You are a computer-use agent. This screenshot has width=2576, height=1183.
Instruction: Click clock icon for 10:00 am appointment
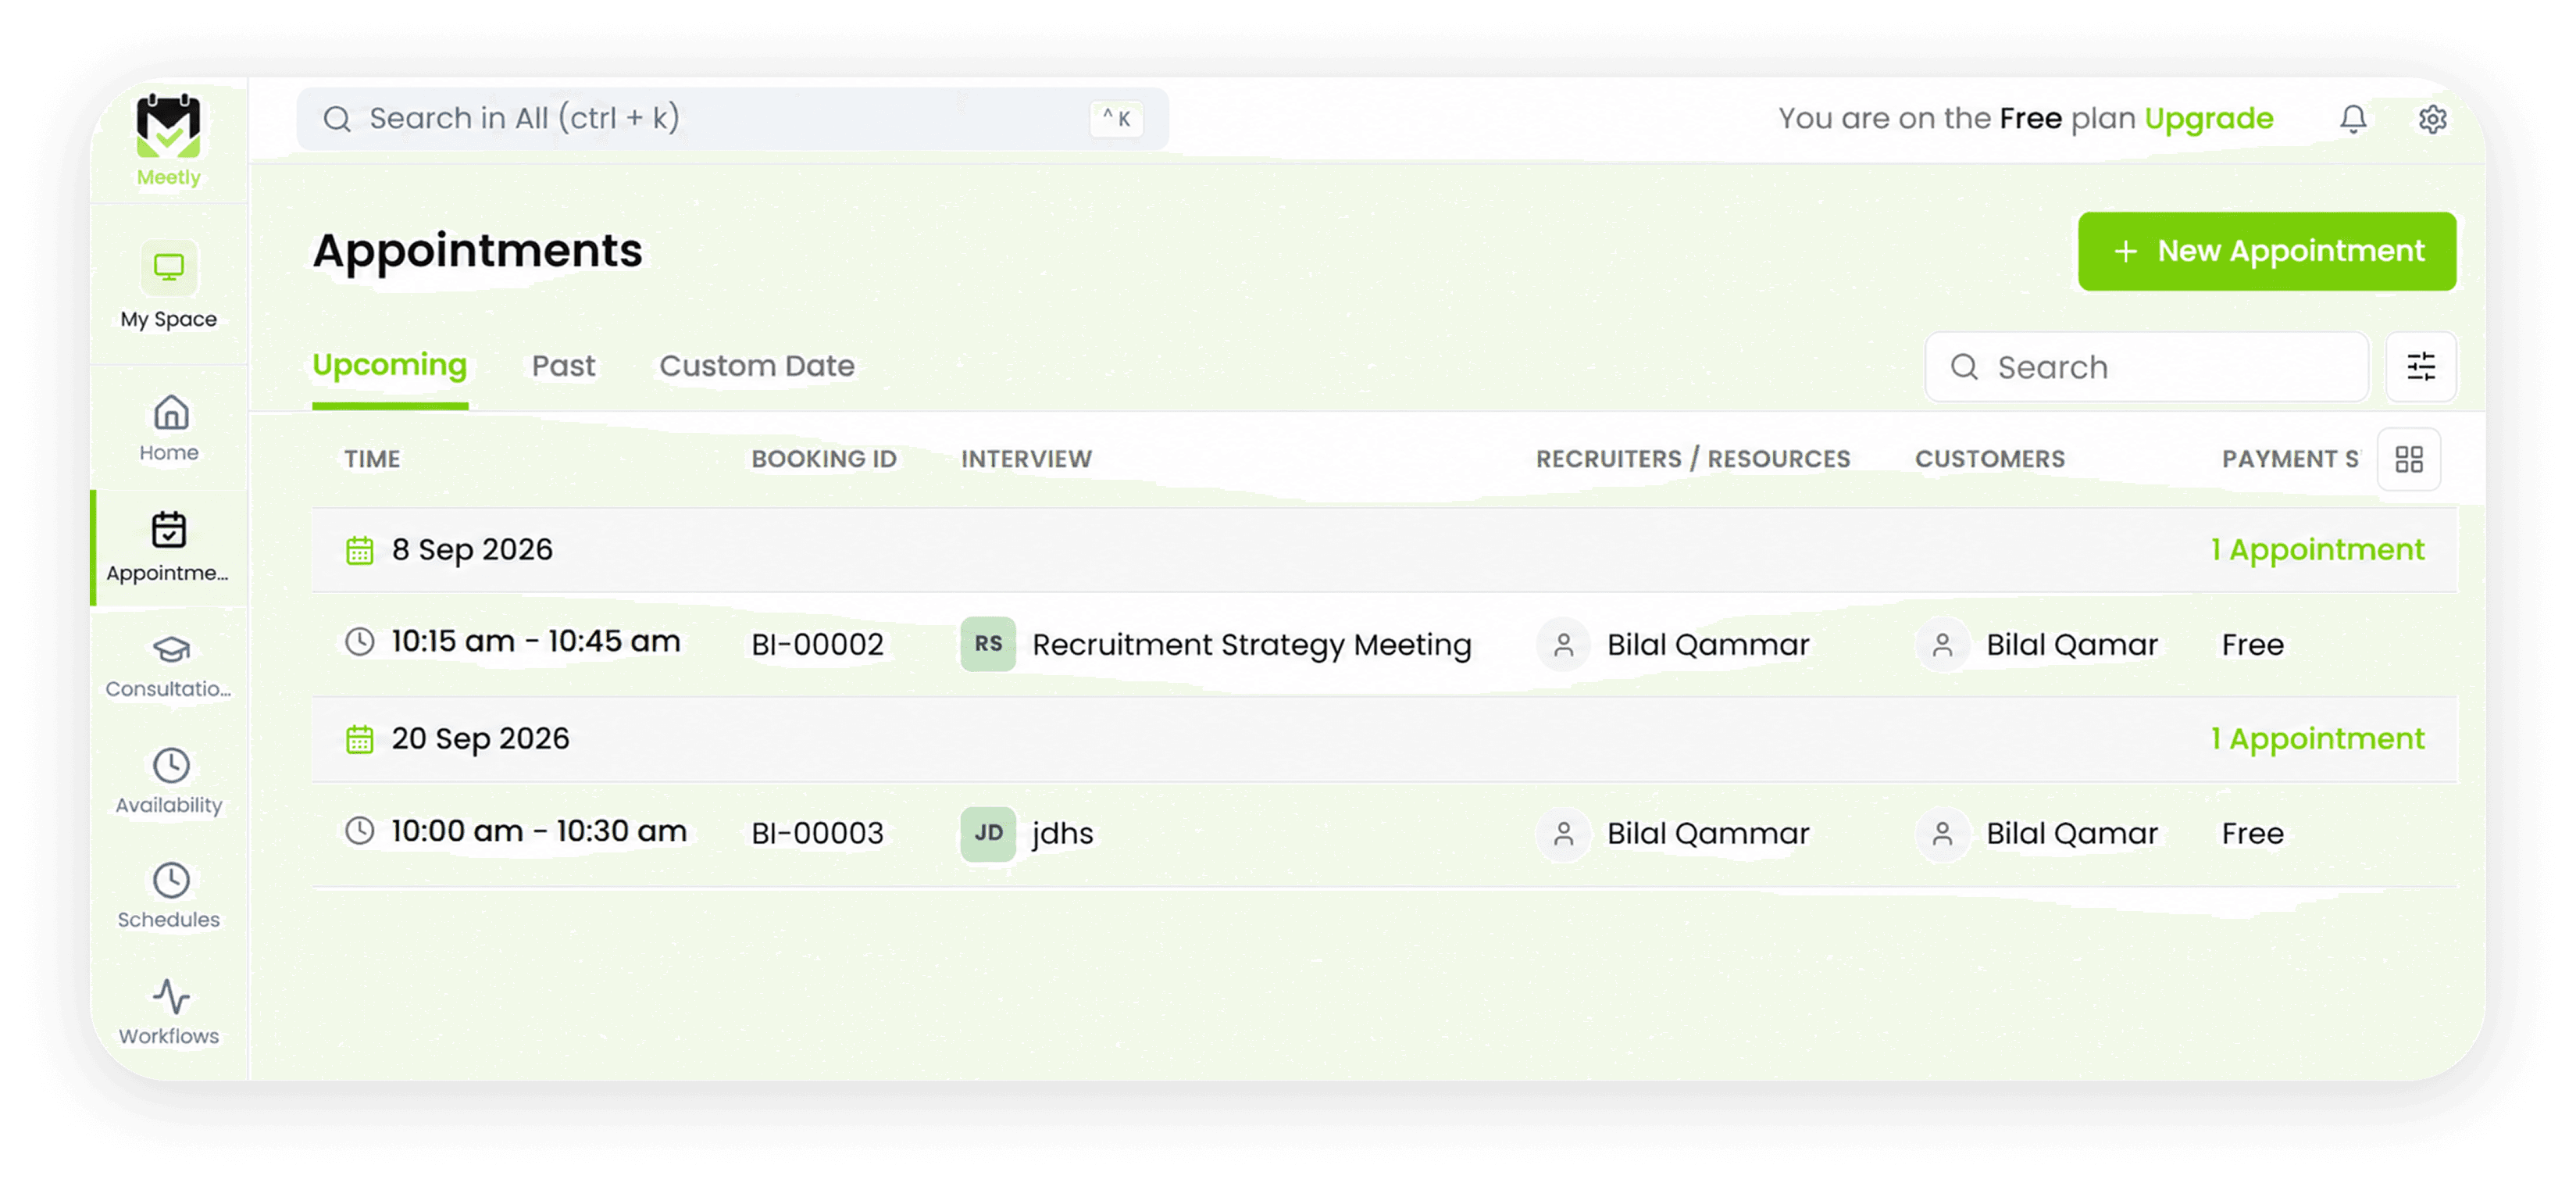click(x=359, y=830)
